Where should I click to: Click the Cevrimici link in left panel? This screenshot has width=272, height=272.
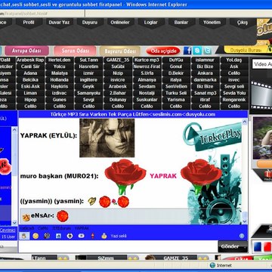click(8, 230)
